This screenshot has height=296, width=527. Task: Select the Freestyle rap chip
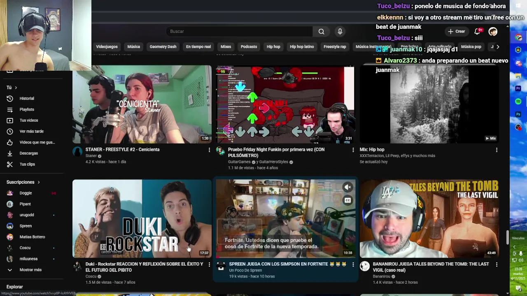pyautogui.click(x=335, y=47)
